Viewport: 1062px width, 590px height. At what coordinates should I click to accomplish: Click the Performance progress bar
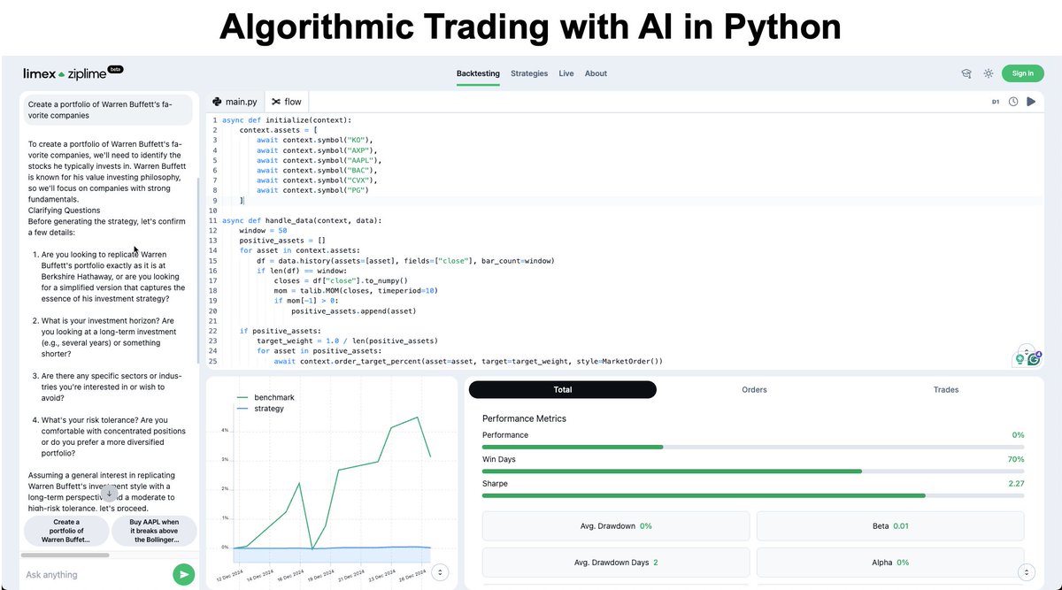click(753, 447)
